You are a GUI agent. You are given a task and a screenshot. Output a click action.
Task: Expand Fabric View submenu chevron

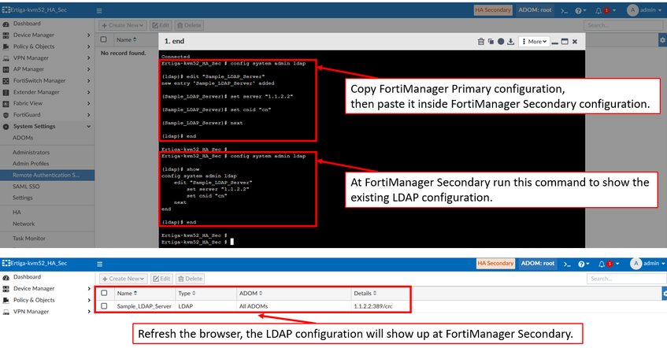(x=88, y=103)
